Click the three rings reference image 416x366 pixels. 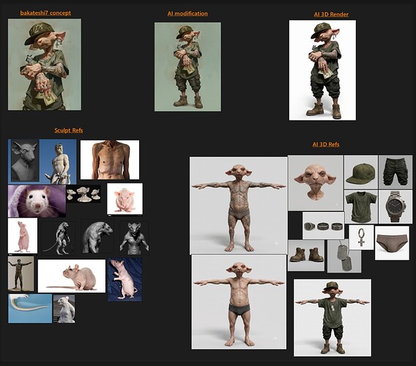coord(324,225)
